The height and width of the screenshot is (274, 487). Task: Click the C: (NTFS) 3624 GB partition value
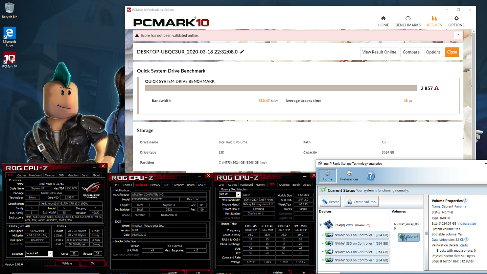242,163
